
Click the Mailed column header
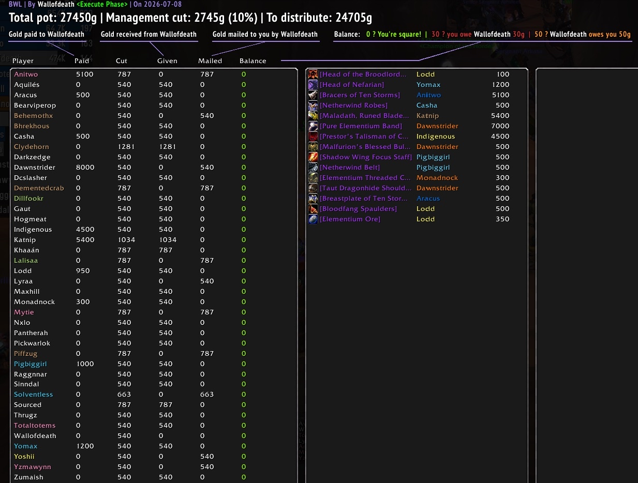pos(210,61)
